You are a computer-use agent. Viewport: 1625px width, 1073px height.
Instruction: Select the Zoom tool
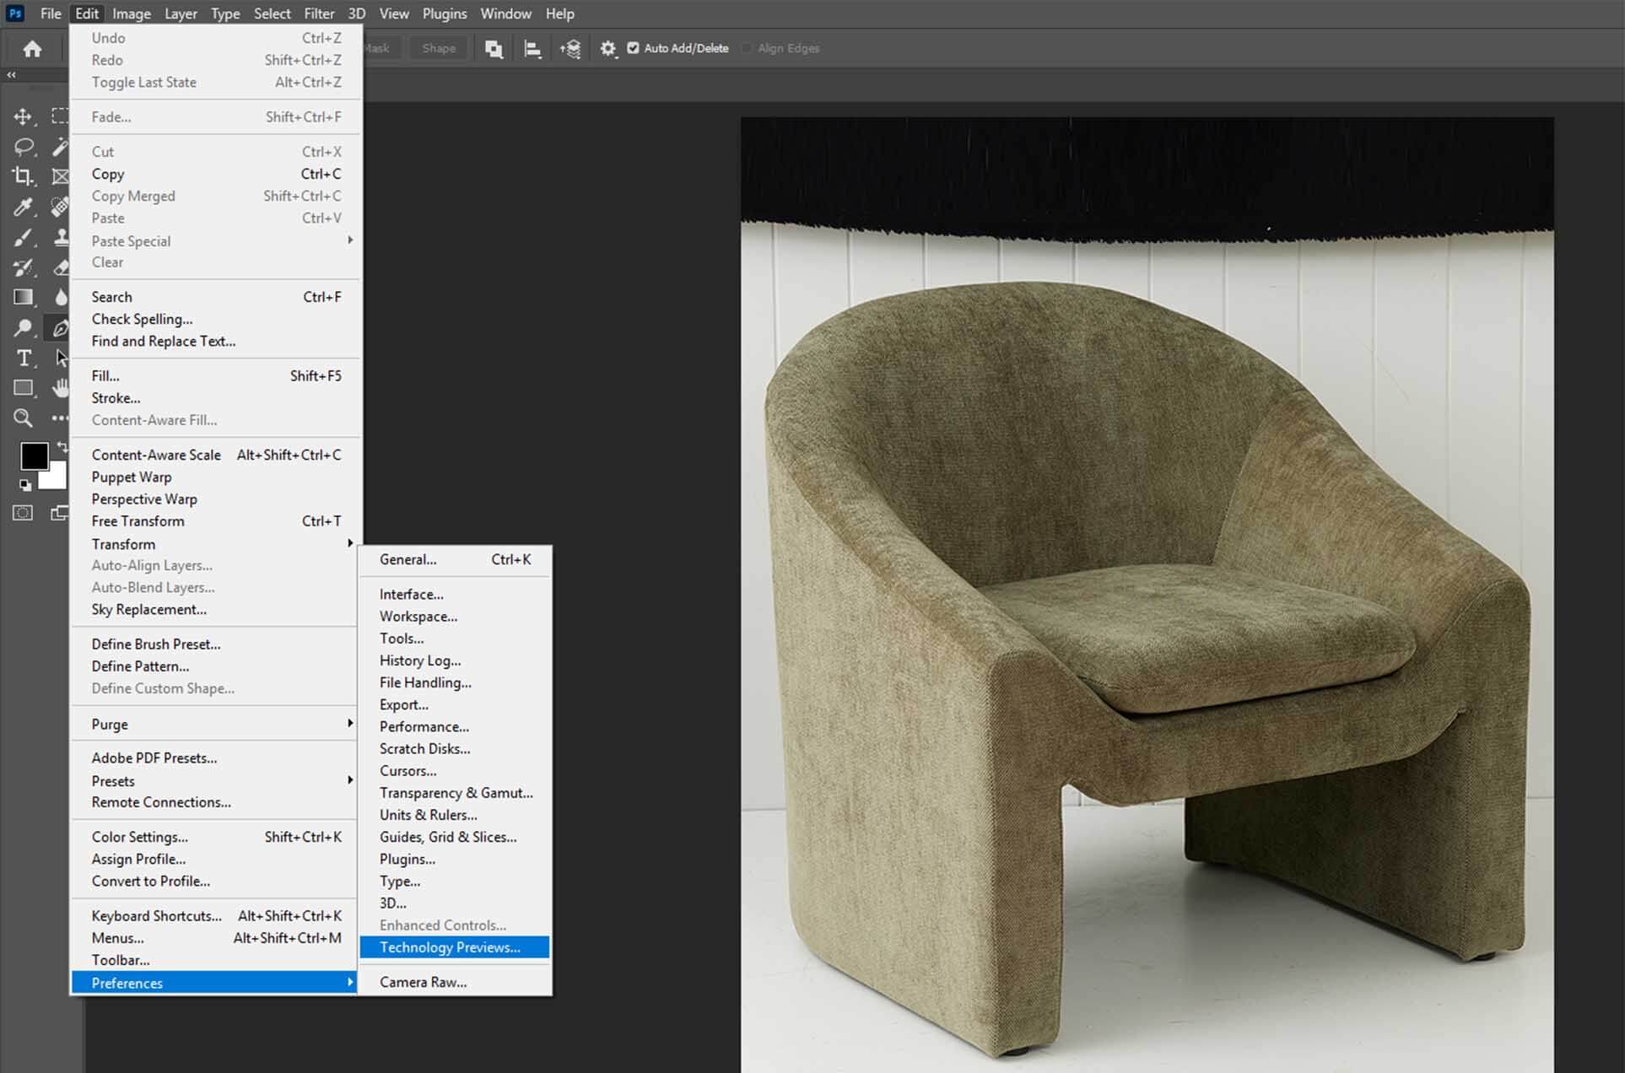click(x=23, y=418)
